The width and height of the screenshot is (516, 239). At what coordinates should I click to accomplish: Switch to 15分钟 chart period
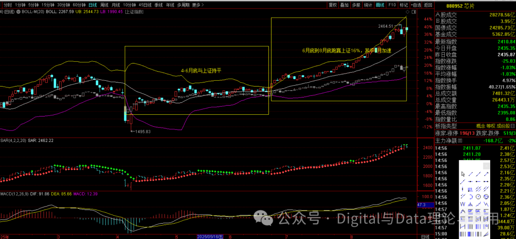(x=47, y=5)
